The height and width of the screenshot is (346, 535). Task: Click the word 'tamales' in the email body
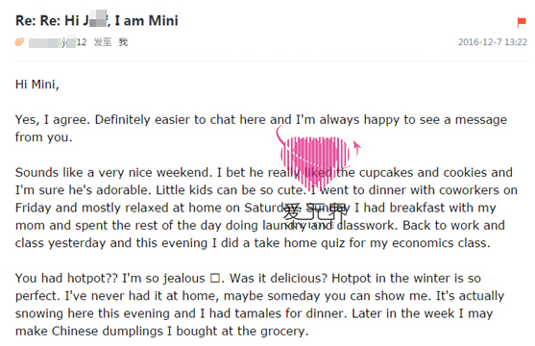pos(263,313)
